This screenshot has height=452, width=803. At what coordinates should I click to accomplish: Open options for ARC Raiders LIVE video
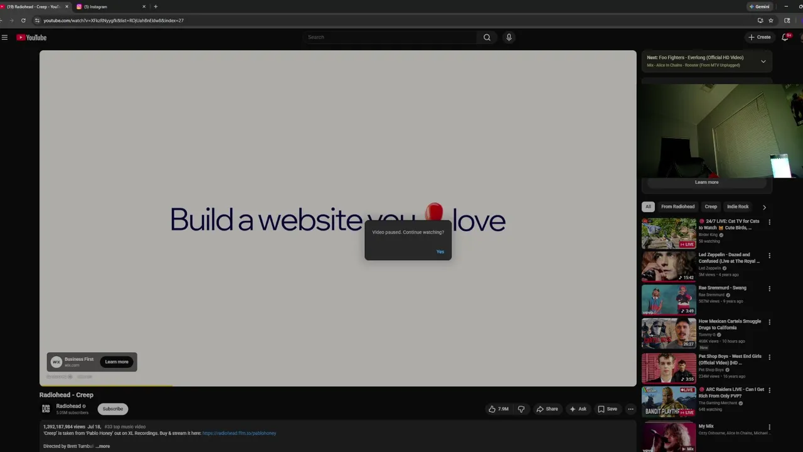(769, 390)
